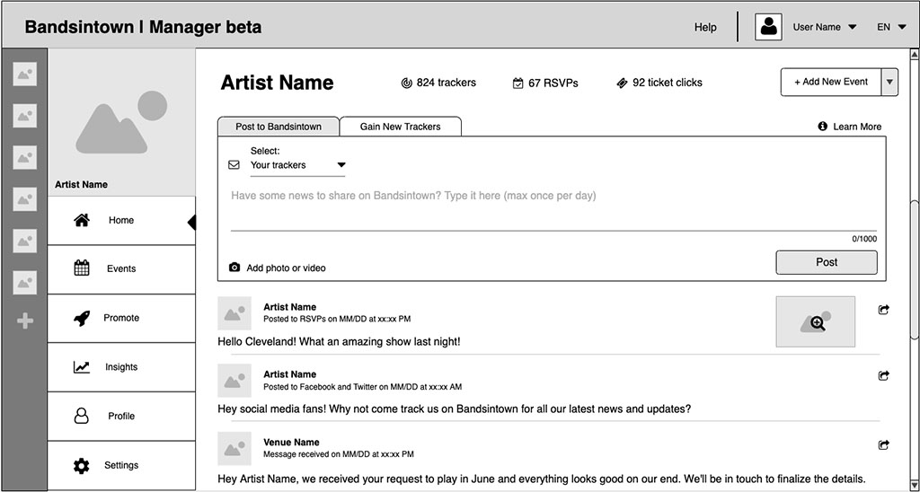Open Settings from the sidebar

tap(121, 466)
